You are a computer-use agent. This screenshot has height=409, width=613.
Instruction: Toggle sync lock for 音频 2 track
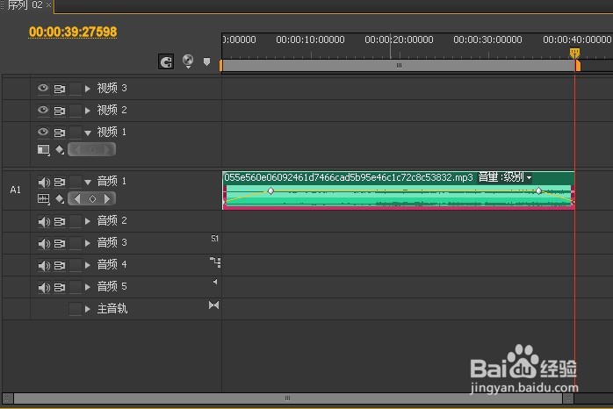60,221
